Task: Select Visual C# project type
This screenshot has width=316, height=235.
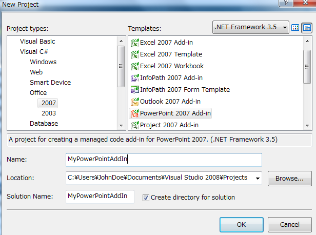Action: 34,52
